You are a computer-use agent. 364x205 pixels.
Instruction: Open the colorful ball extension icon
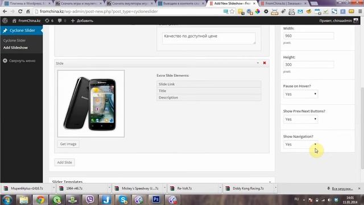click(x=258, y=11)
